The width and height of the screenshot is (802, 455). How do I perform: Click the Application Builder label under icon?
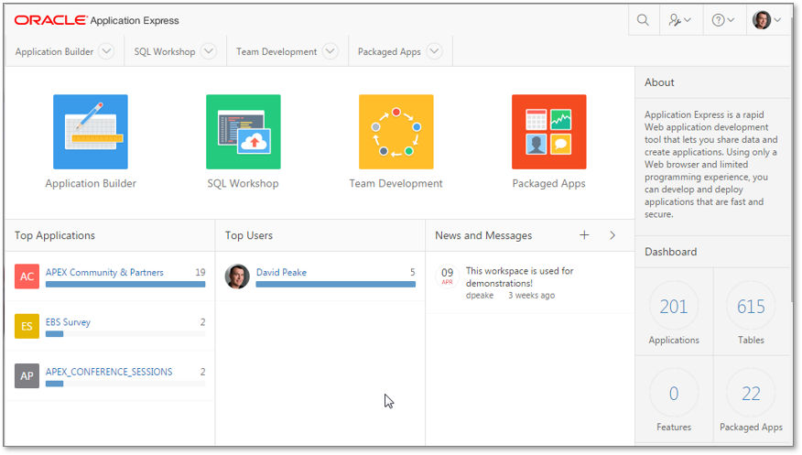pyautogui.click(x=91, y=183)
